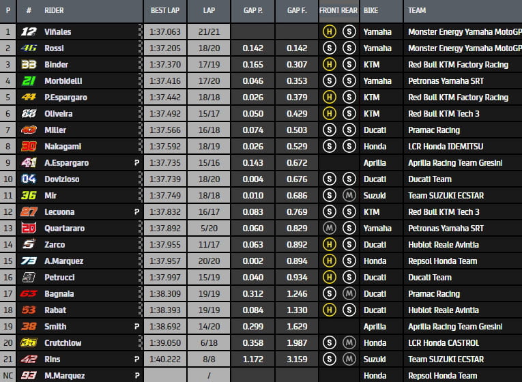This screenshot has height=382, width=522.
Task: Select Crutchlow's number 35 badge
Action: coord(29,343)
